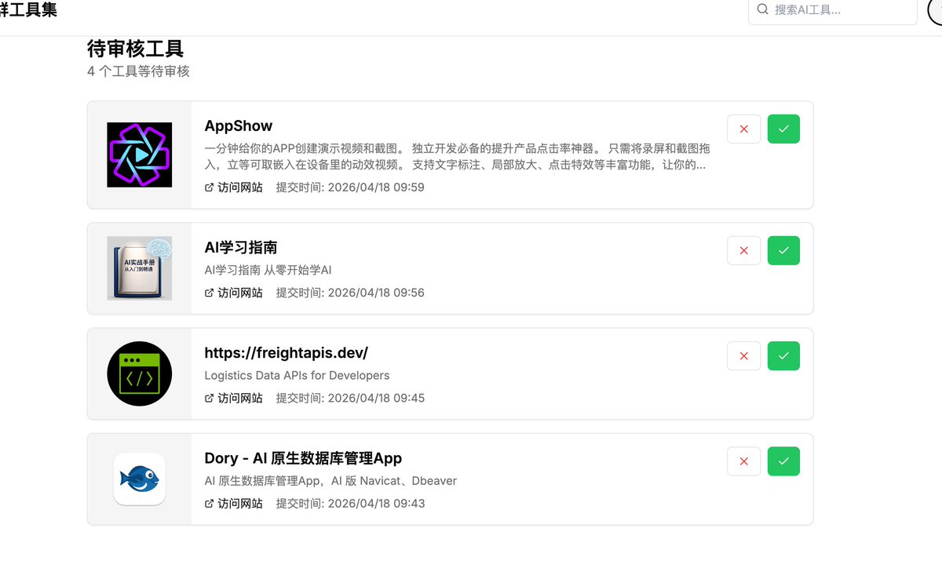Click the magnifier icon in search box
Image resolution: width=942 pixels, height=561 pixels.
762,9
